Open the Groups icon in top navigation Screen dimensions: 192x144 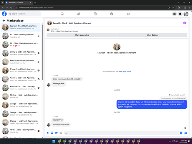click(112, 14)
